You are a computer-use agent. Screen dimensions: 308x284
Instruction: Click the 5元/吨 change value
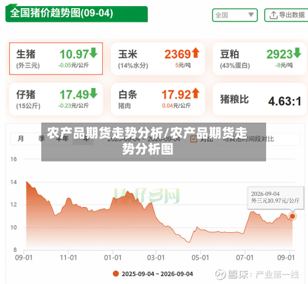click(183, 65)
